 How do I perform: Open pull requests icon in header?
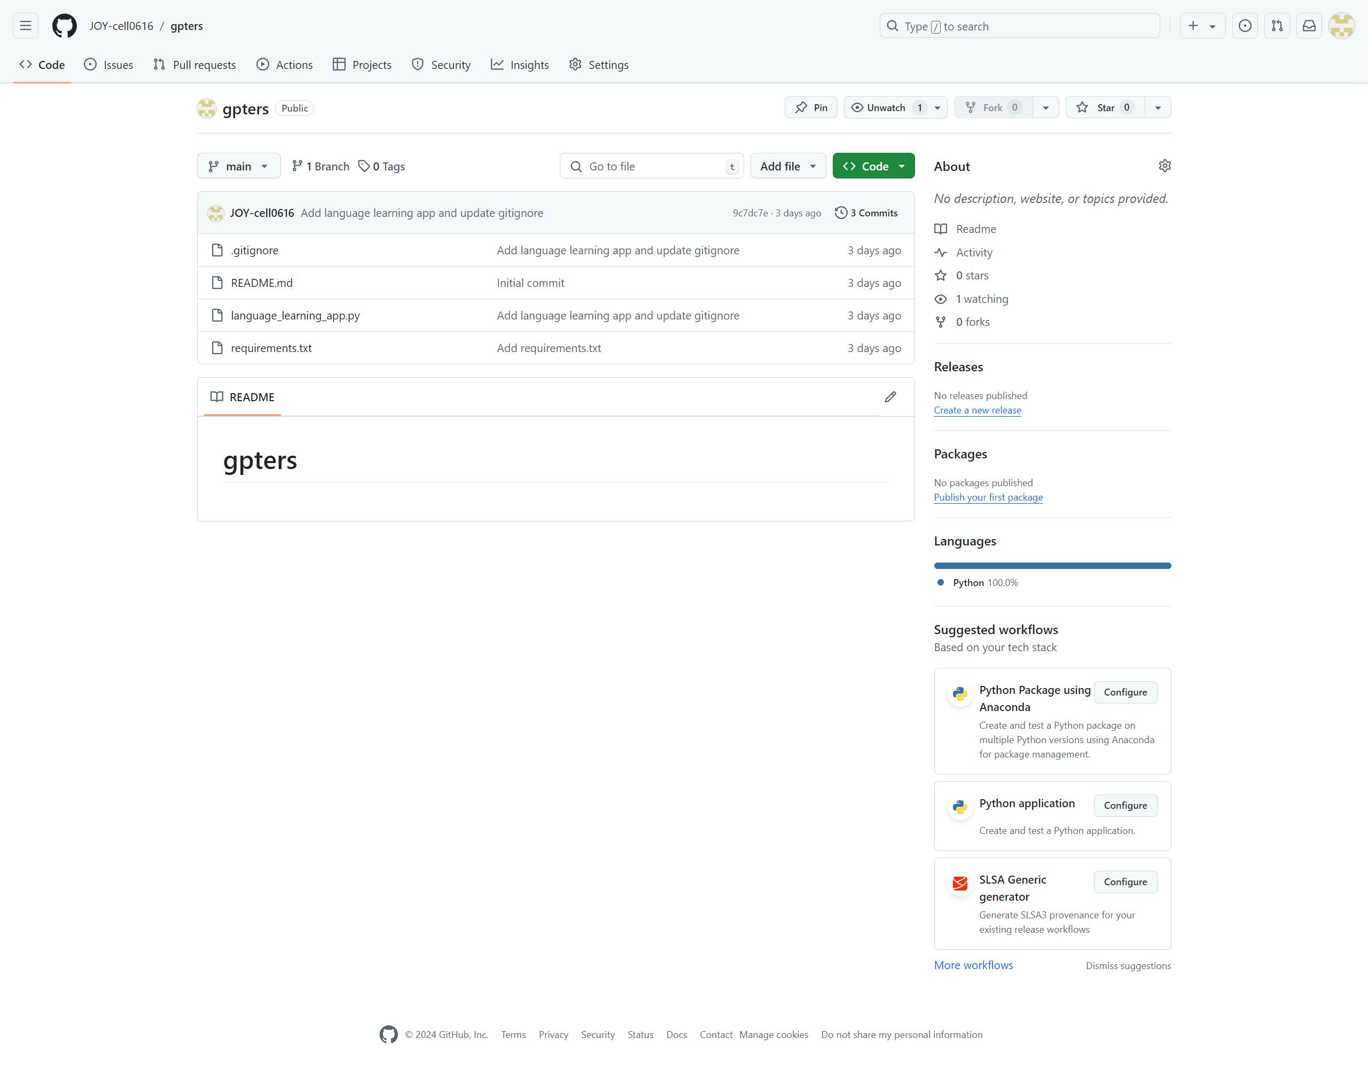coord(1277,26)
